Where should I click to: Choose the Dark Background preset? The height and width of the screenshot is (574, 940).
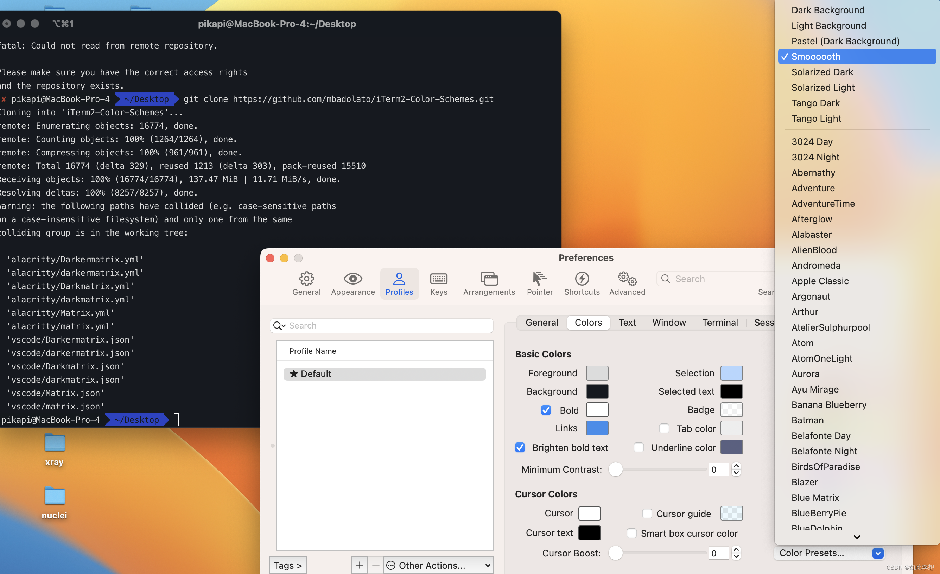[857, 10]
